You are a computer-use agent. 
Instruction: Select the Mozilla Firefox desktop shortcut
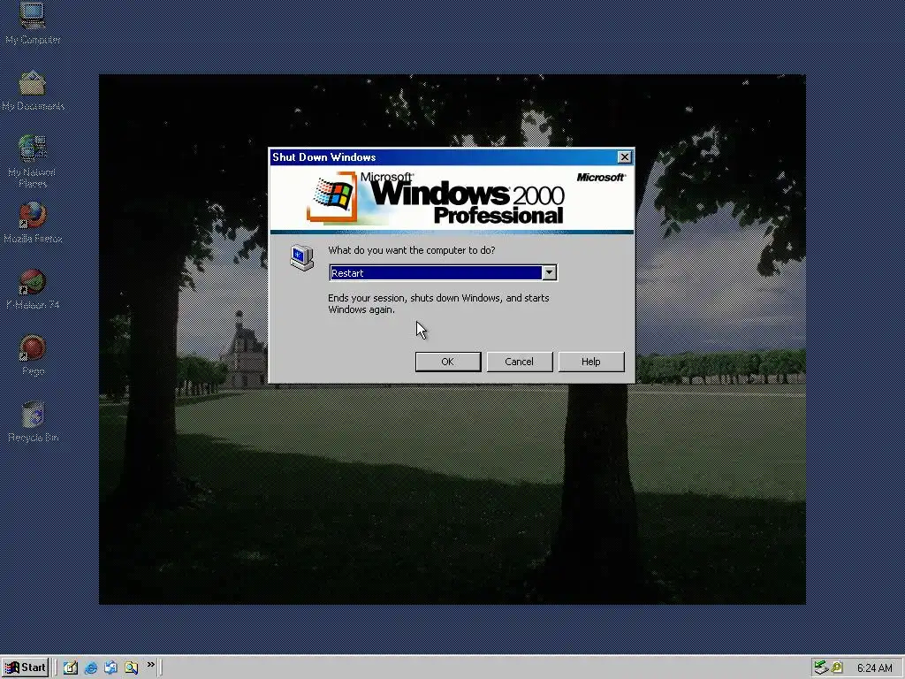33,223
